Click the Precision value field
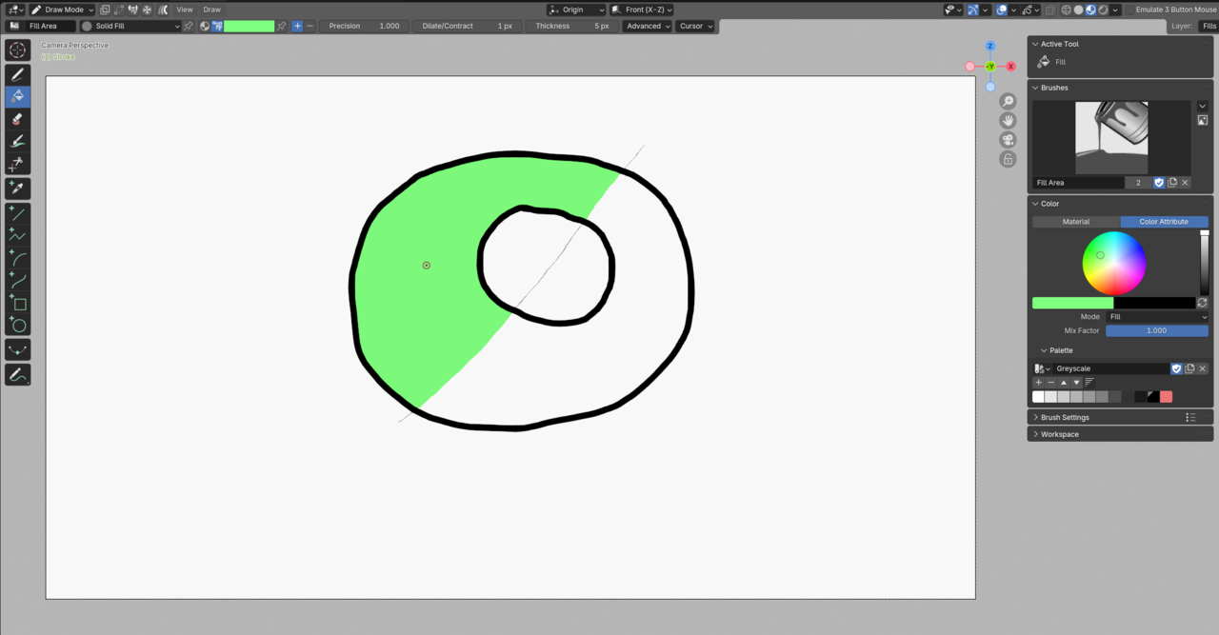This screenshot has height=635, width=1219. [x=364, y=26]
